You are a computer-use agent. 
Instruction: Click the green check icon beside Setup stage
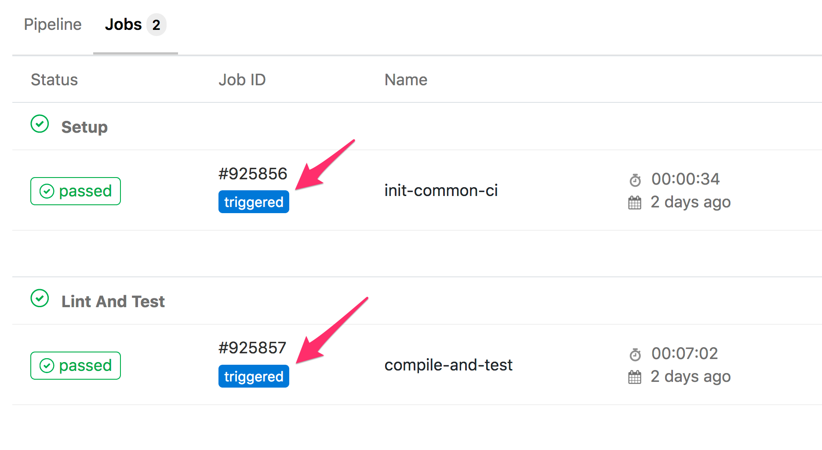click(x=40, y=124)
